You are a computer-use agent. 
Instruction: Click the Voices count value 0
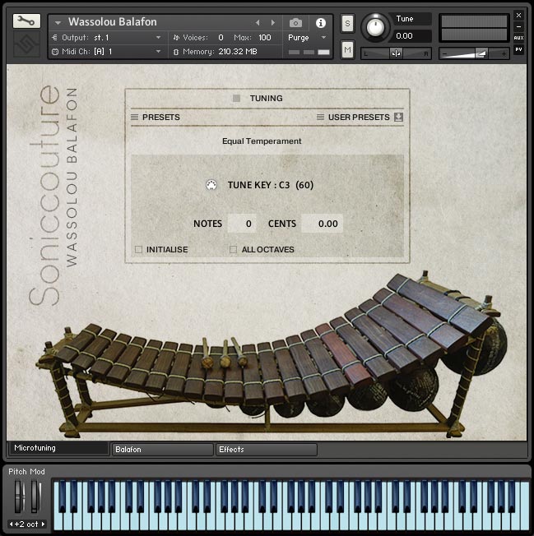[x=221, y=38]
